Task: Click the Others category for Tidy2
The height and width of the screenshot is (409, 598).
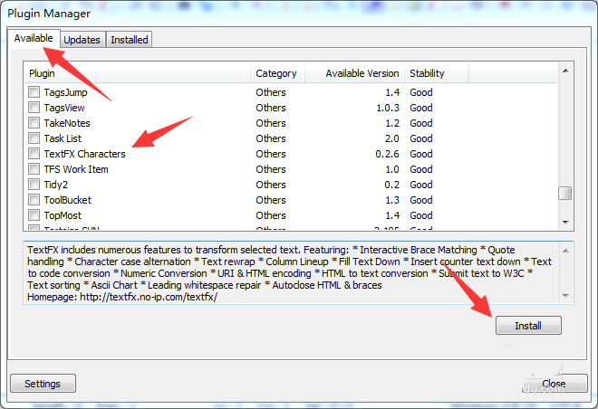Action: tap(271, 185)
